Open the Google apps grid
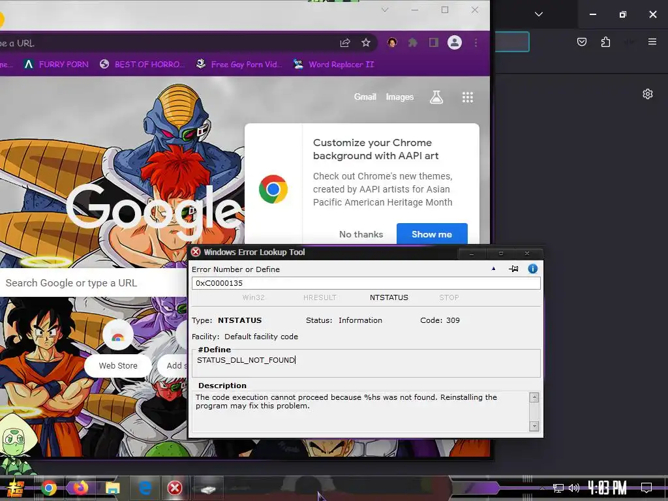Image resolution: width=668 pixels, height=501 pixels. click(x=468, y=97)
